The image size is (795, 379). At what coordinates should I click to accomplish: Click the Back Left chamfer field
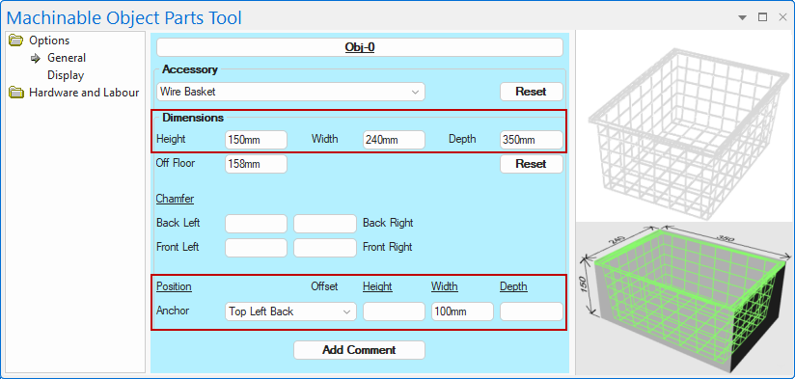click(x=256, y=224)
